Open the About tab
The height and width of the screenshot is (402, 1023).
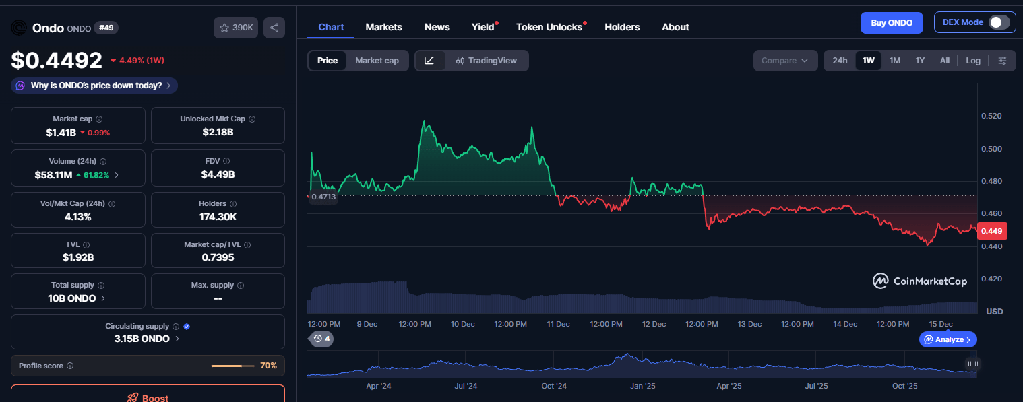click(675, 27)
